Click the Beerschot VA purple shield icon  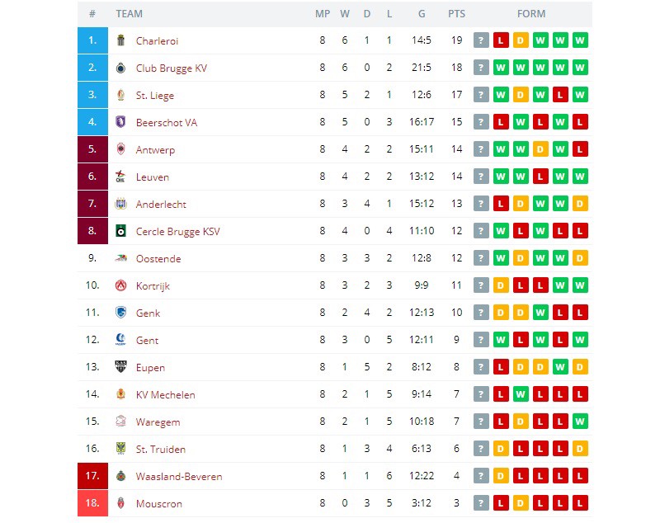coord(120,122)
